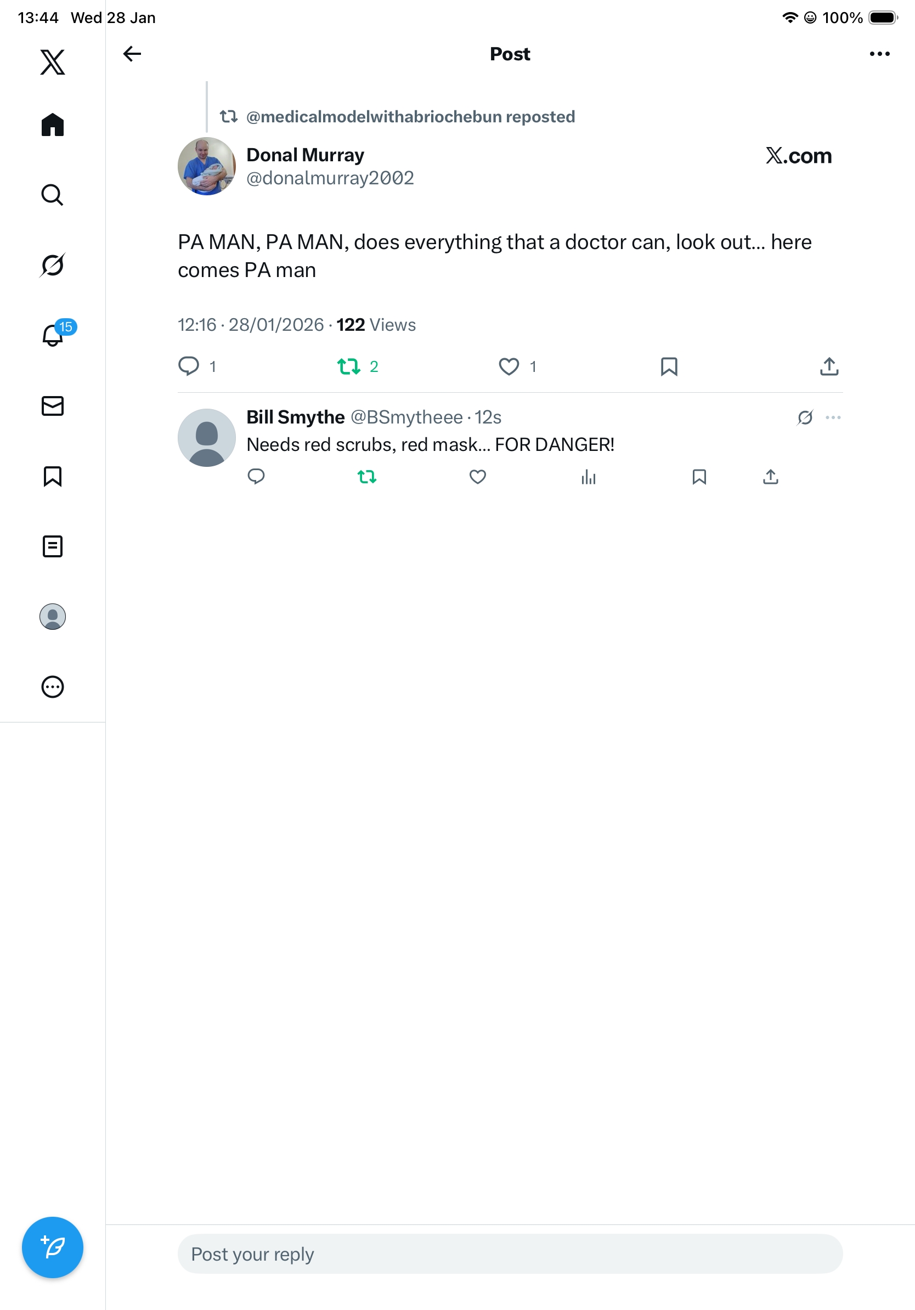Open post options three-dot menu in header
This screenshot has width=915, height=1310.
tap(879, 54)
